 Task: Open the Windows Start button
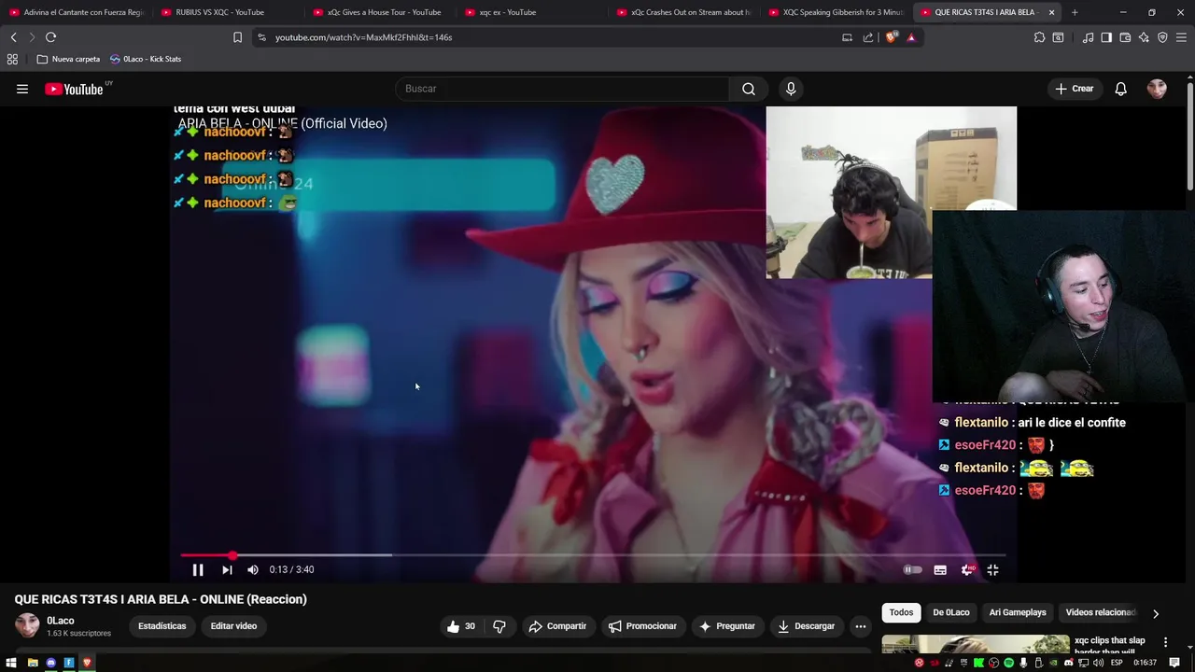11,663
